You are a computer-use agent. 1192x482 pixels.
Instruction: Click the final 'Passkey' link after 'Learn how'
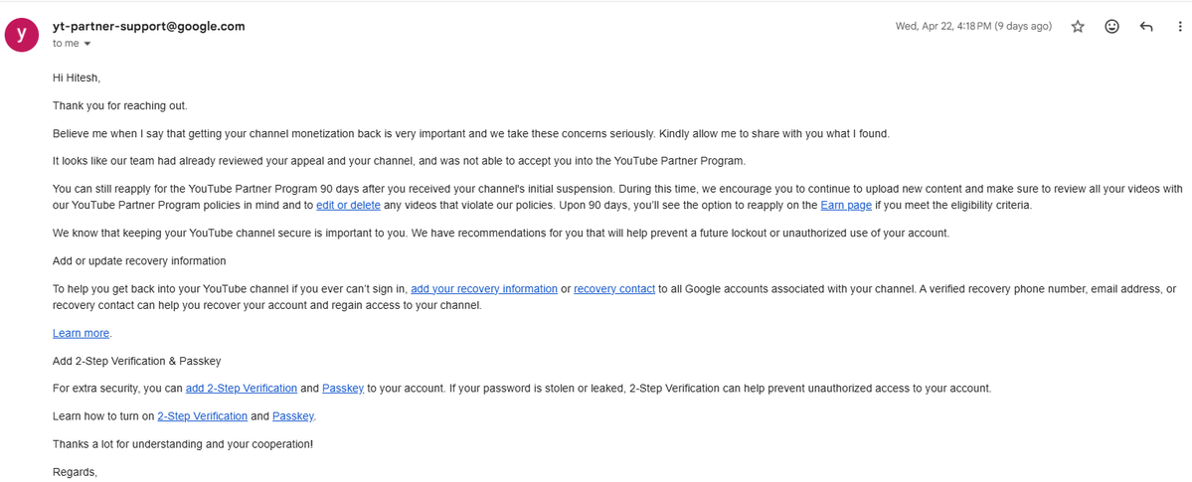pos(292,415)
